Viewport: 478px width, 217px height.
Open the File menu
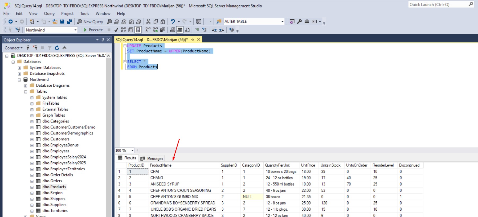point(6,14)
